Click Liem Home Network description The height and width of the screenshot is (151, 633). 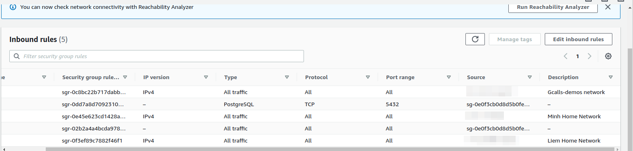574,141
